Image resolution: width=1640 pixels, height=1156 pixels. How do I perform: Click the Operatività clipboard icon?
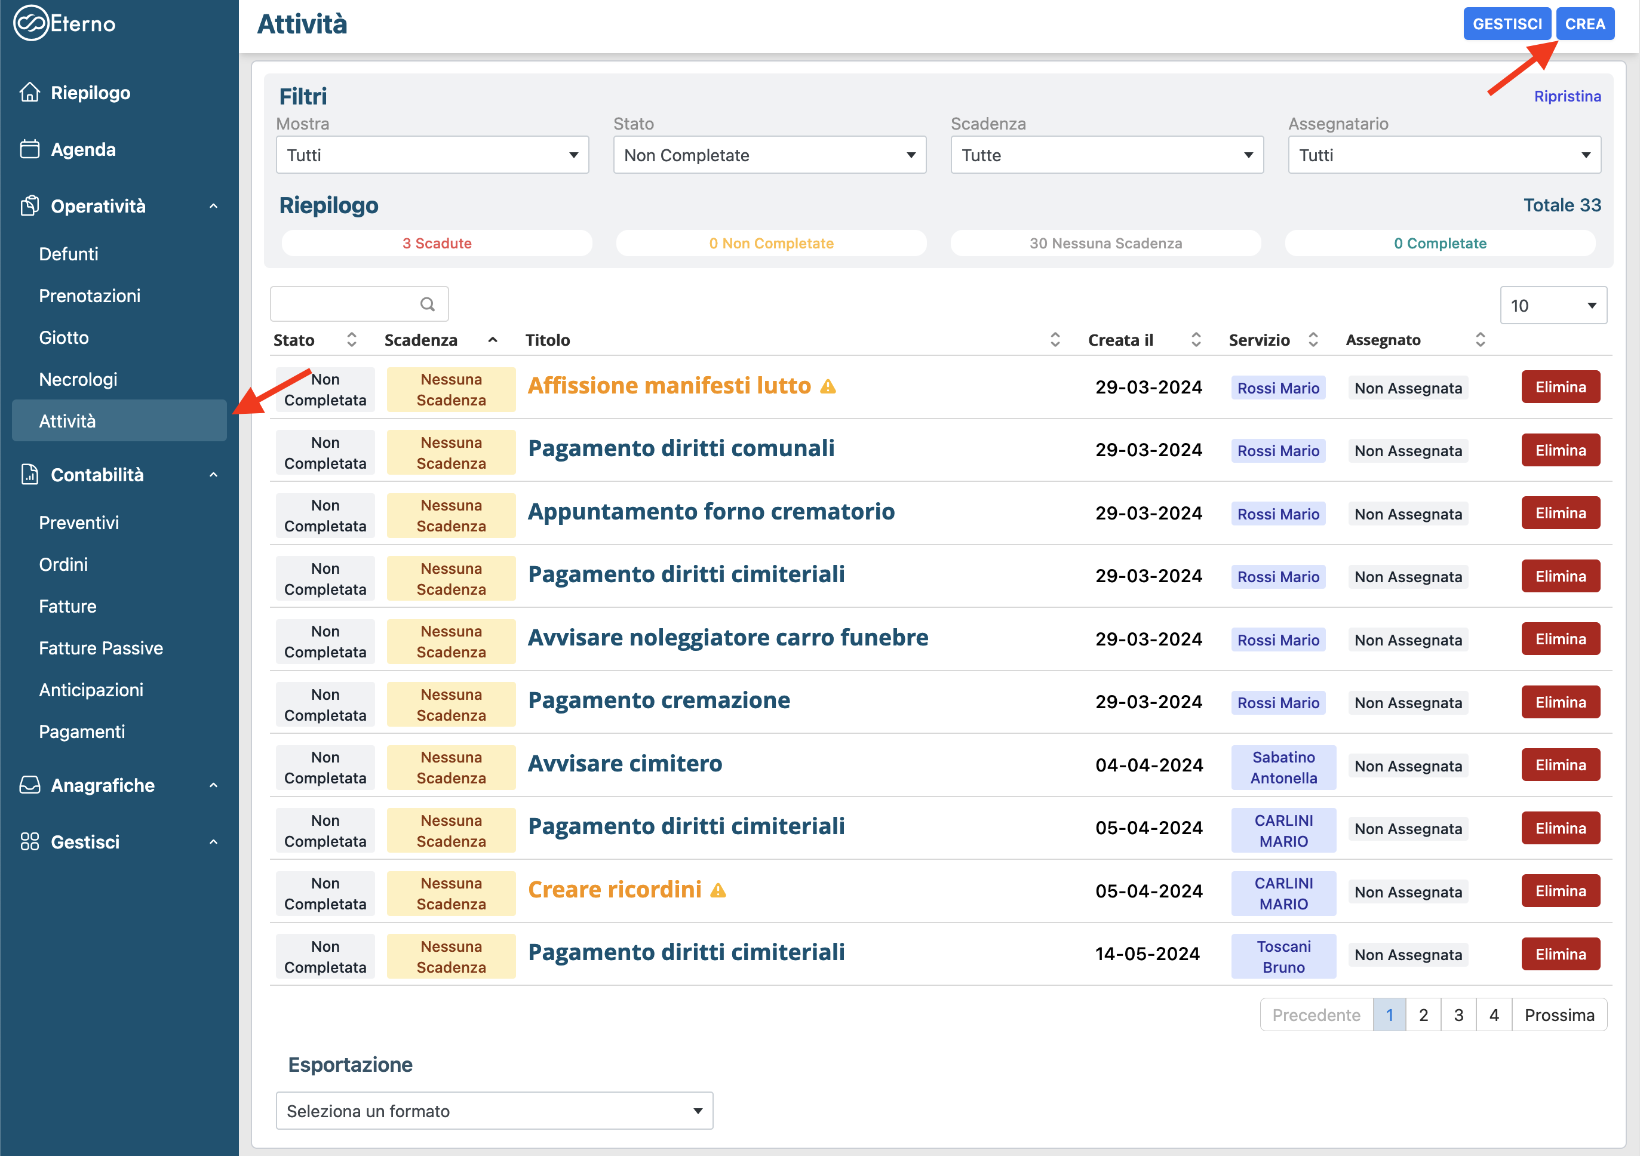click(x=30, y=205)
